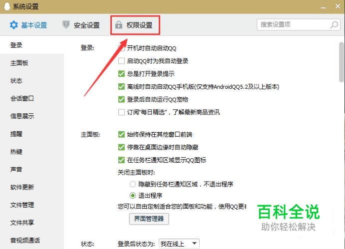345x249 pixels.
Task: Select 退出程序 radio button
Action: point(133,195)
